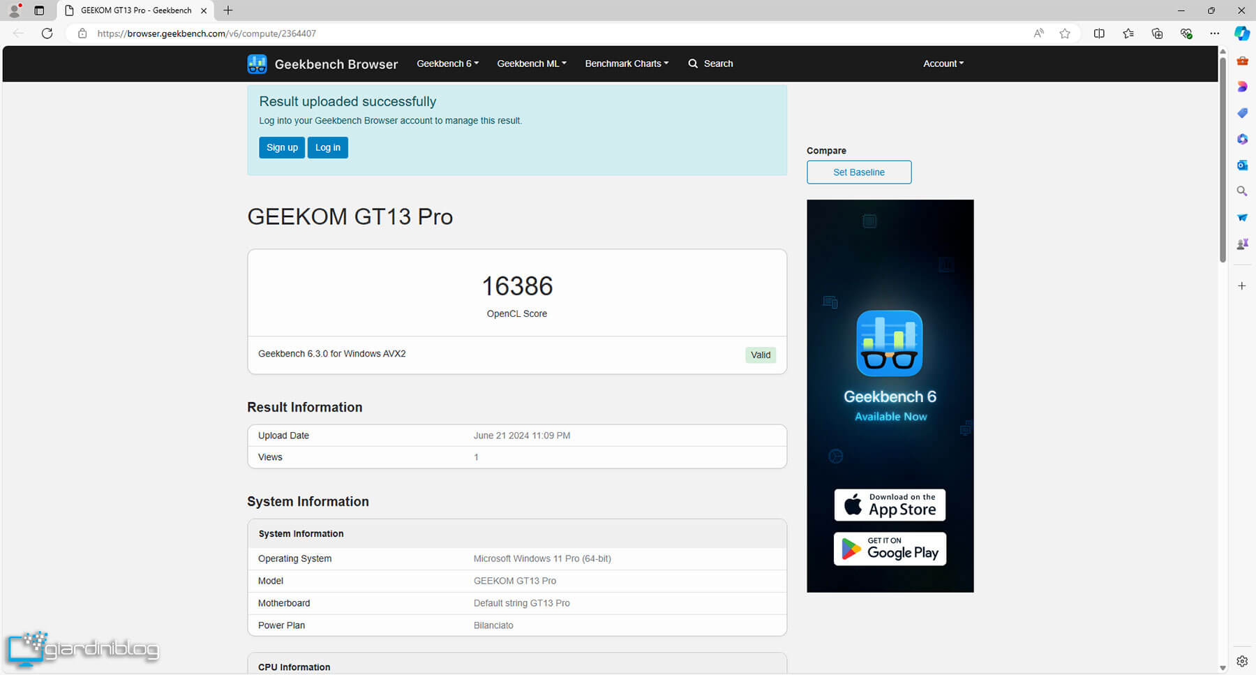Viewport: 1256px width, 675px height.
Task: Select the Views count value
Action: pyautogui.click(x=477, y=457)
